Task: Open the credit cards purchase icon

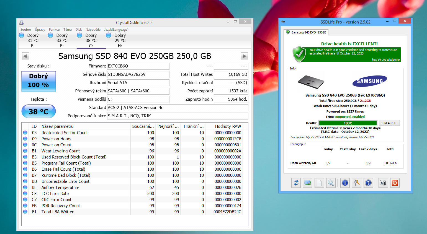Action: click(x=308, y=183)
